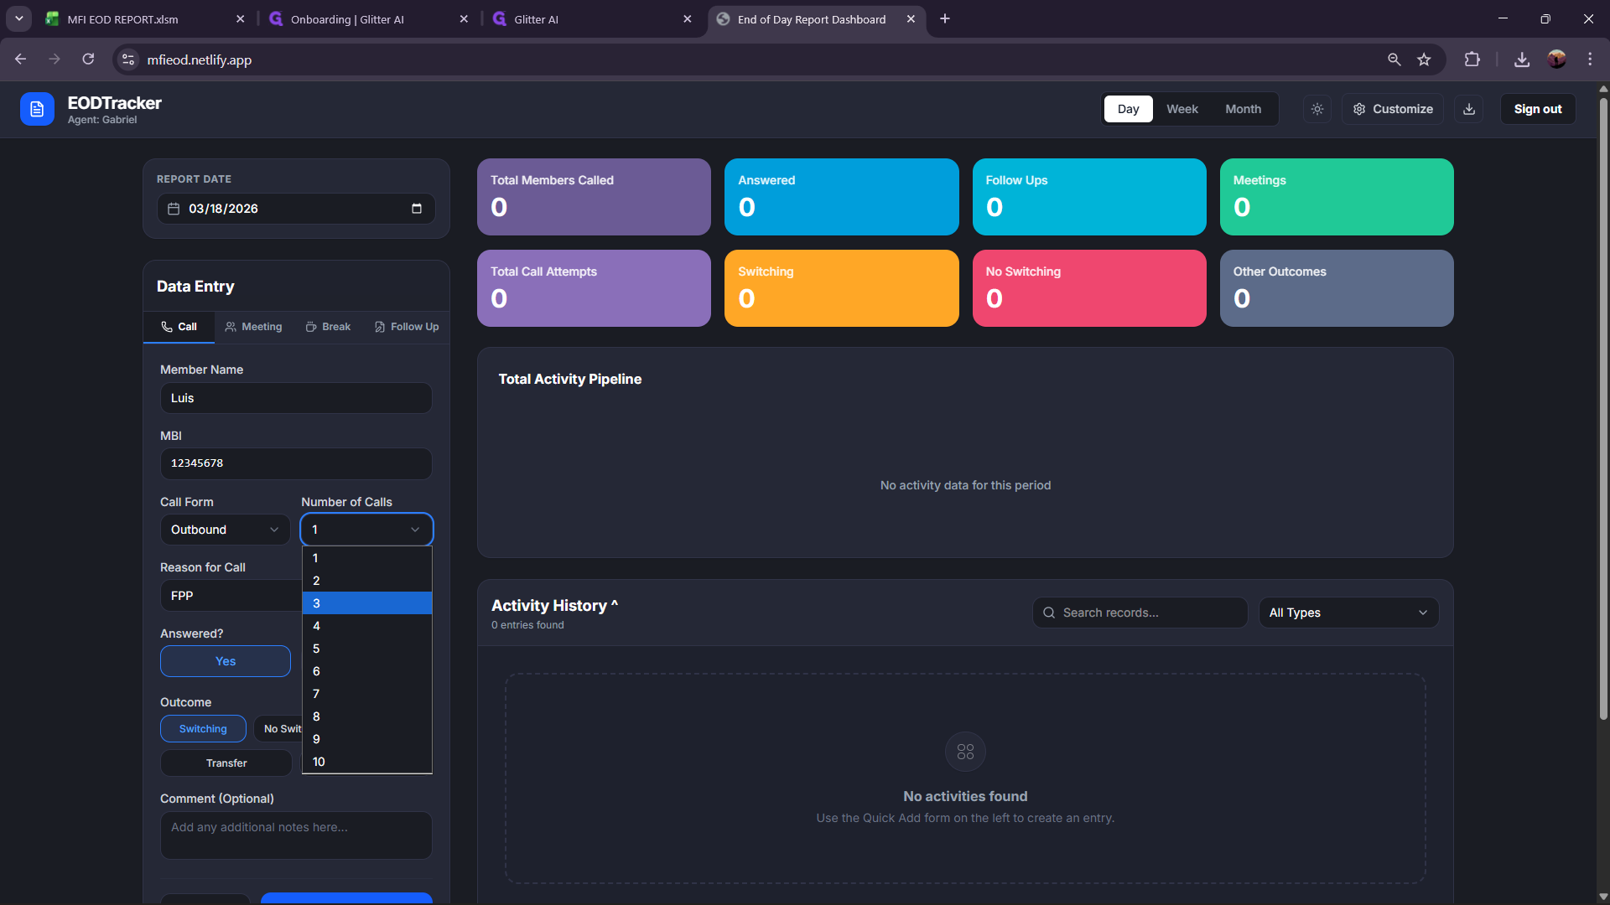Open the Call Form Outbound dropdown
The image size is (1610, 905).
point(225,530)
